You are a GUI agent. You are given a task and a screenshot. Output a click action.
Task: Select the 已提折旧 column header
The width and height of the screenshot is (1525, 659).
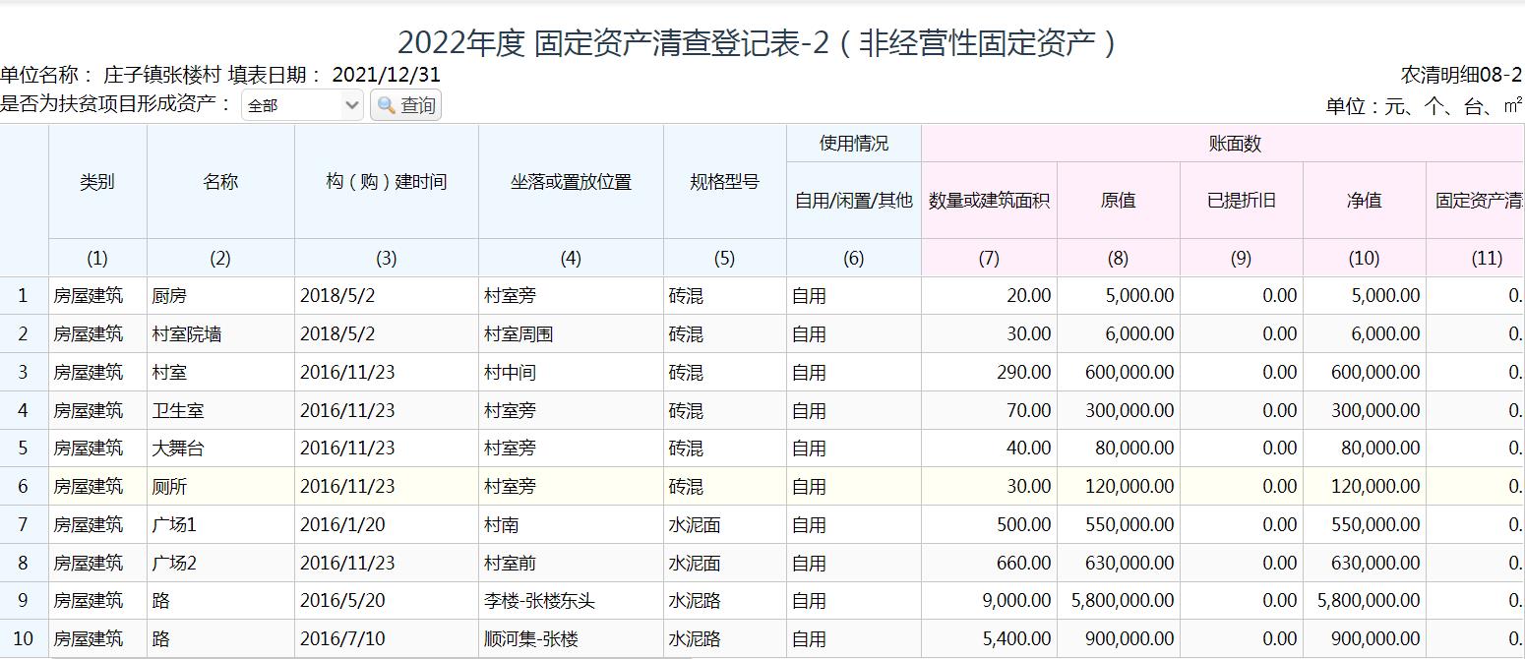click(x=1241, y=201)
